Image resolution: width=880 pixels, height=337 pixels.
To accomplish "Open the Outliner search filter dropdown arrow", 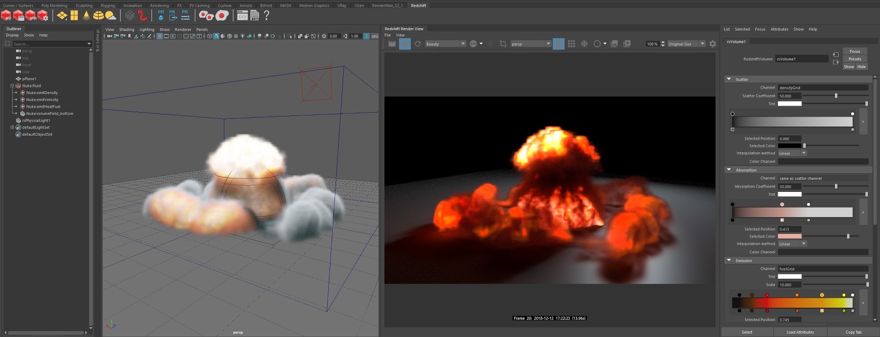I will click(x=89, y=43).
